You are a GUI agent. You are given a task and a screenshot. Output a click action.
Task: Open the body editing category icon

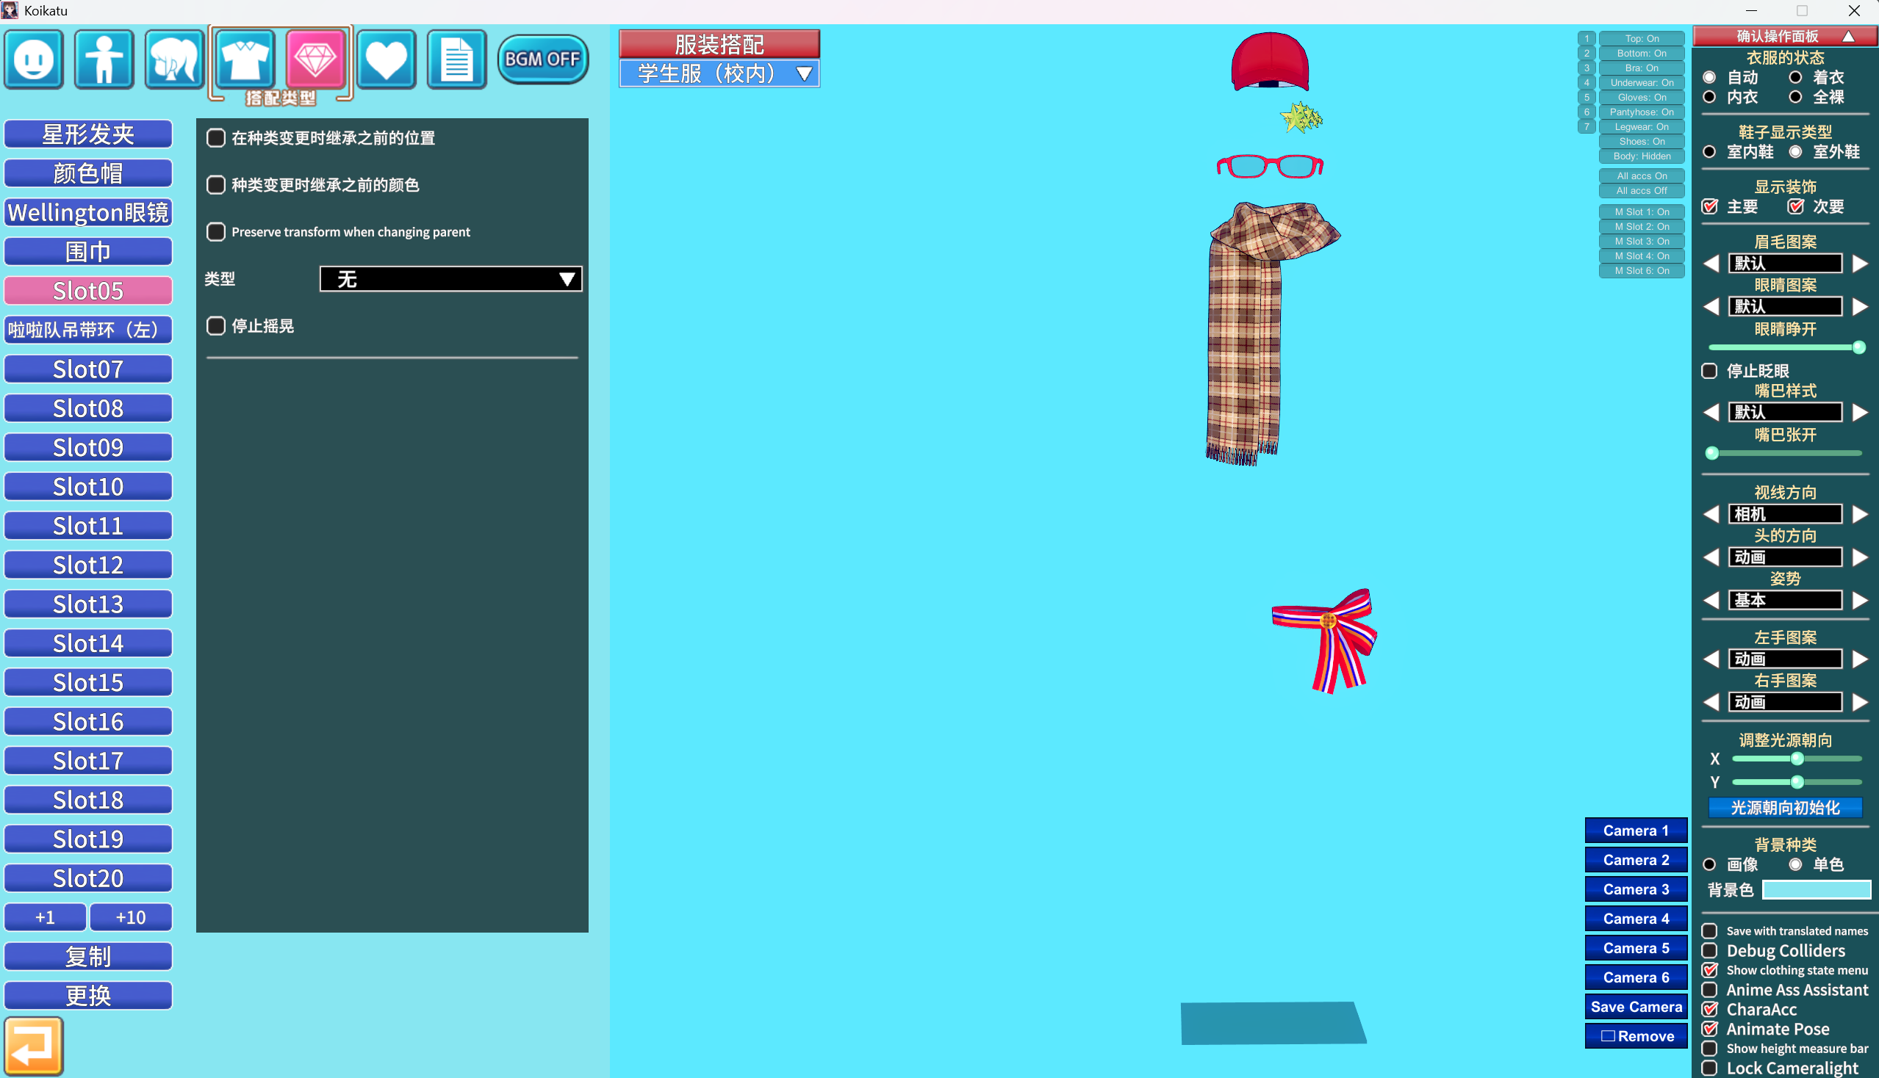[104, 59]
